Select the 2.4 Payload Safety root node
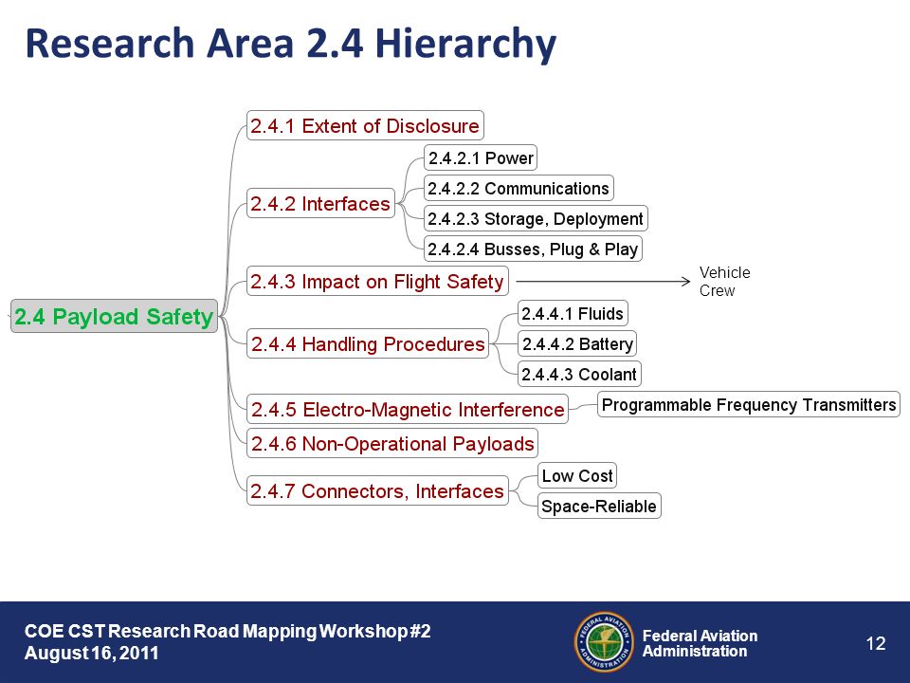Screen dimensions: 910x683 coord(115,316)
